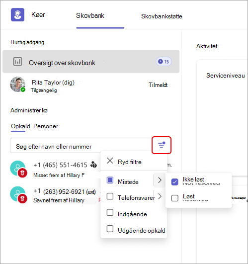Click the X icon beside Ryd filtre
This screenshot has width=248, height=264.
pyautogui.click(x=110, y=161)
